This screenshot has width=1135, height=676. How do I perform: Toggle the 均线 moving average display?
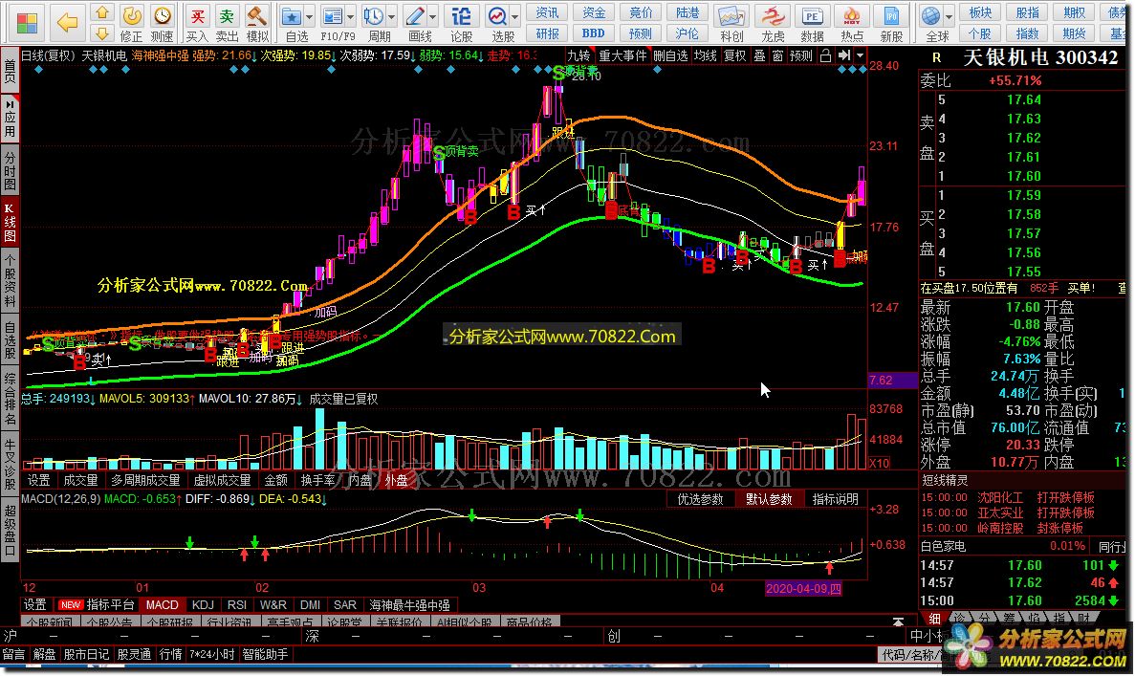click(706, 55)
